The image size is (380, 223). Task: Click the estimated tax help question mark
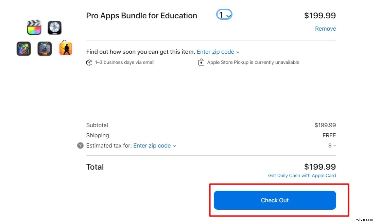[80, 145]
